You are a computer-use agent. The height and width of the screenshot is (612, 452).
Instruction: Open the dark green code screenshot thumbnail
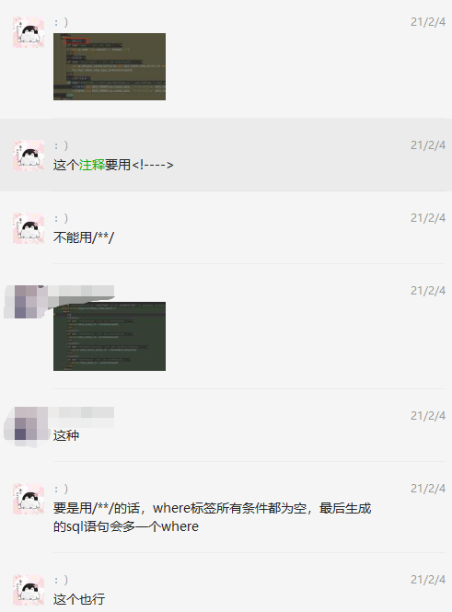(110, 336)
